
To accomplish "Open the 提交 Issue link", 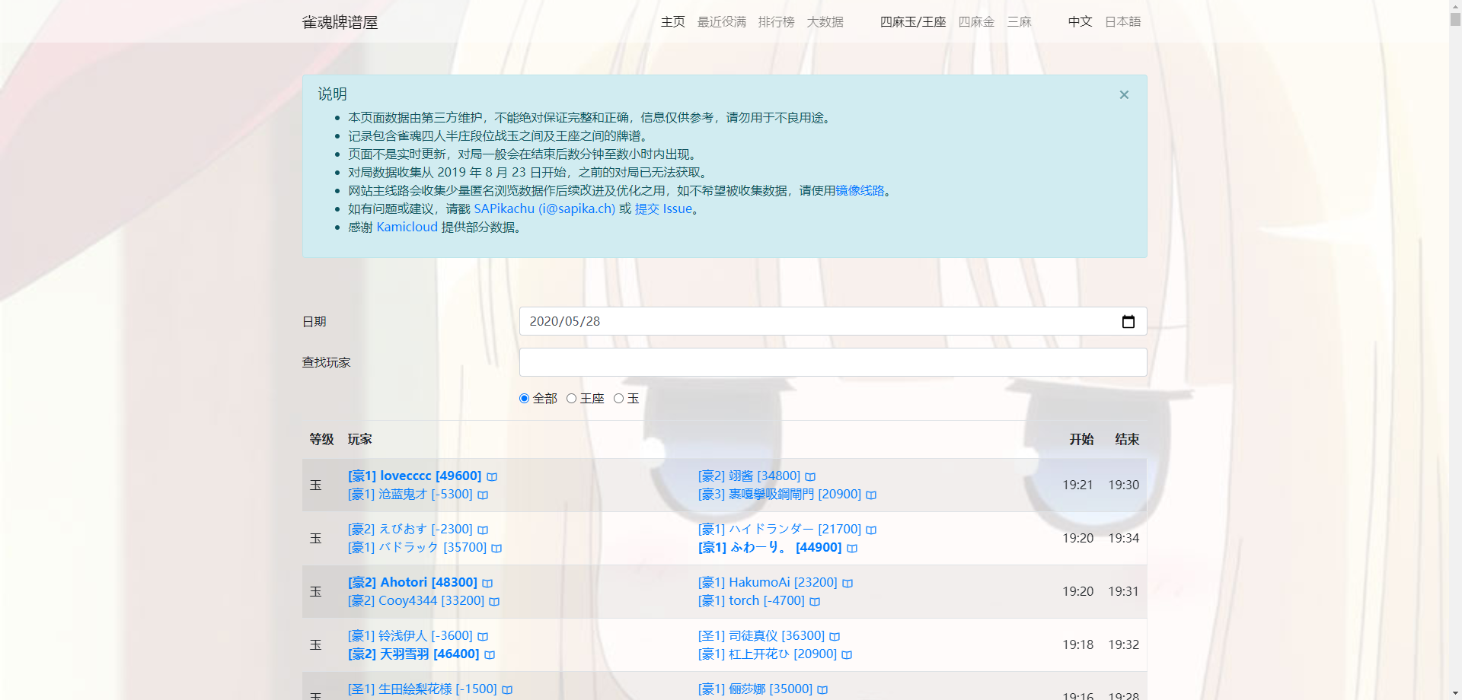I will point(663,209).
